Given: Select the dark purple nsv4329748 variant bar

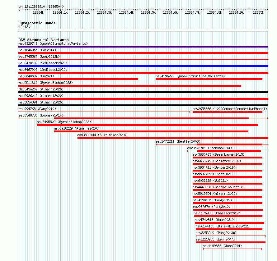Looking at the screenshot, I should pyautogui.click(x=143, y=47).
